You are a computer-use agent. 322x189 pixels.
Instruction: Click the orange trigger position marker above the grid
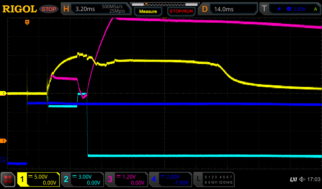[x=27, y=22]
